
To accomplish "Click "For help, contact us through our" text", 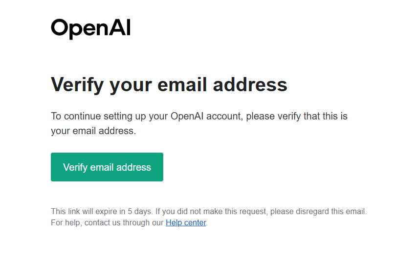I will pyautogui.click(x=107, y=222).
